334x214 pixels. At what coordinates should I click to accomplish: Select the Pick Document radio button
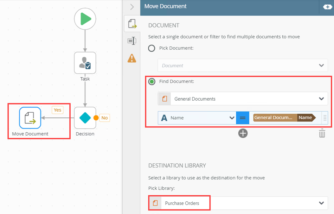click(x=152, y=48)
